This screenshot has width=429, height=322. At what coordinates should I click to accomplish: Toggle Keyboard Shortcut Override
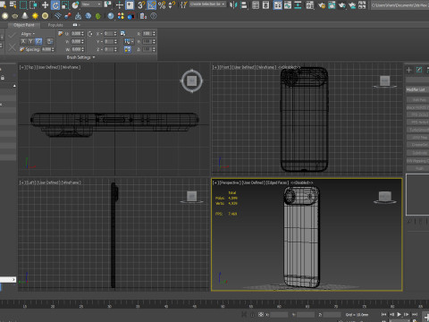[130, 4]
